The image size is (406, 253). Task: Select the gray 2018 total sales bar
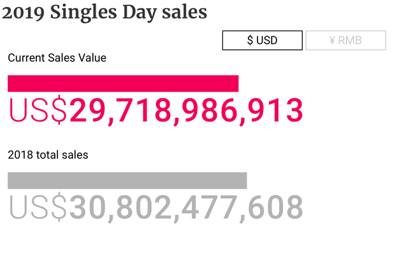point(127,180)
